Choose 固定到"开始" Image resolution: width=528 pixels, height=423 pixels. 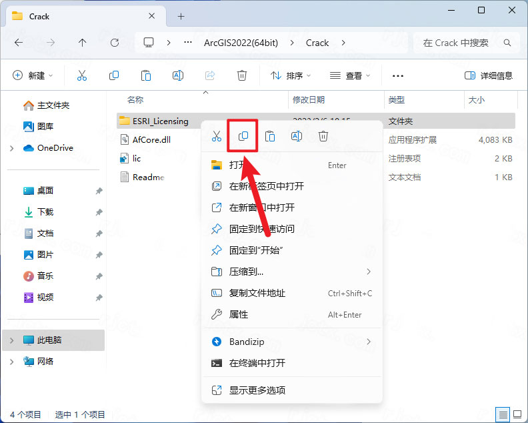(292, 250)
